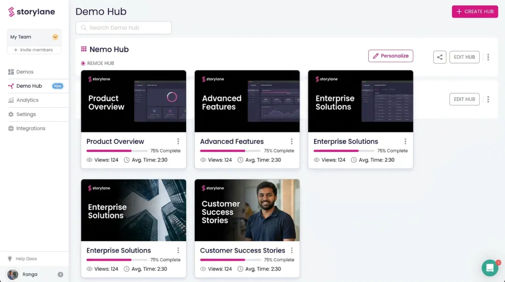Screen dimensions: 505x282
Task: Click the New badge beside Demo Hub
Action: pyautogui.click(x=58, y=86)
